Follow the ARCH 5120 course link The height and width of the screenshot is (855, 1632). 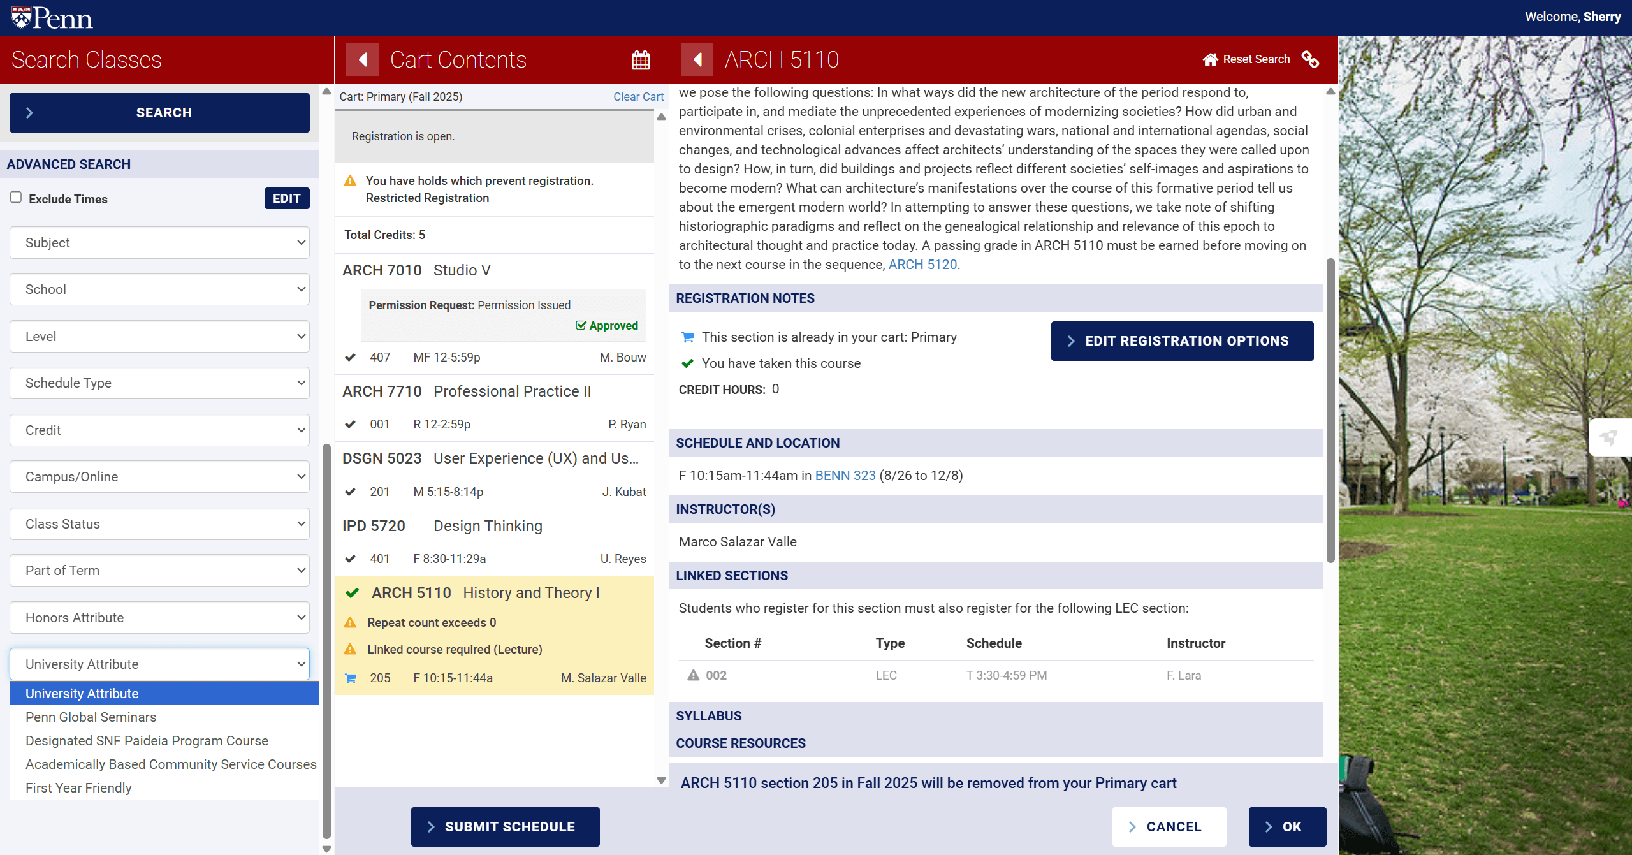922,265
